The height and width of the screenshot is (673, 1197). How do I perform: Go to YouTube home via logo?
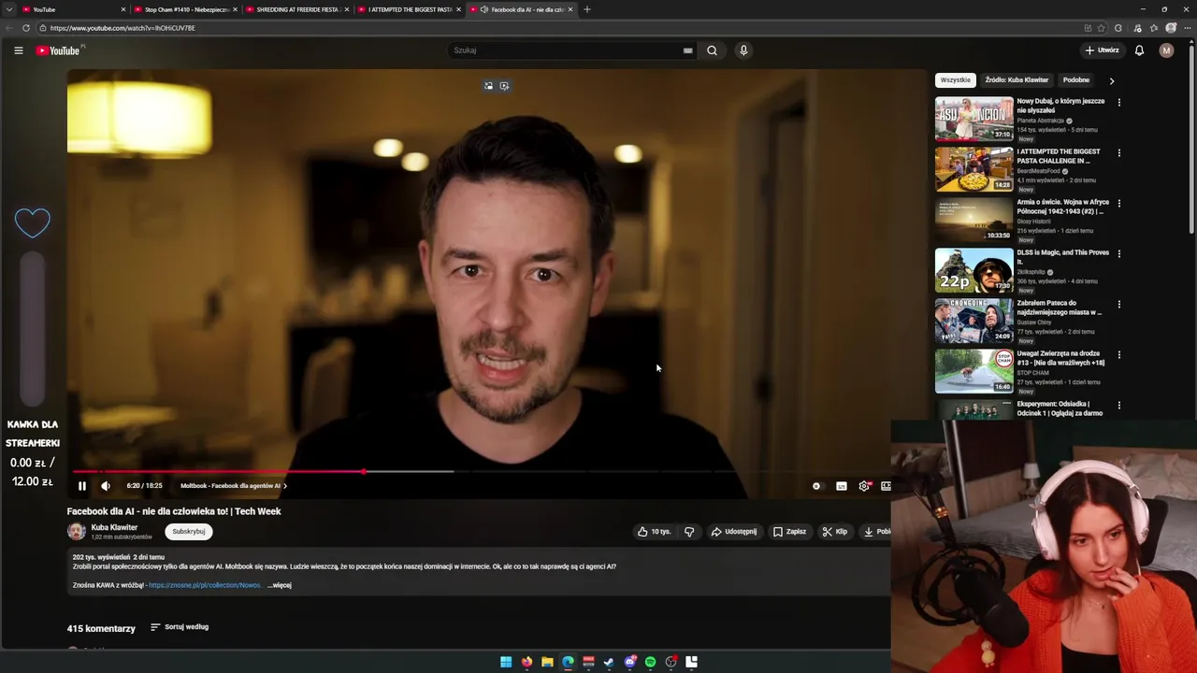[59, 50]
